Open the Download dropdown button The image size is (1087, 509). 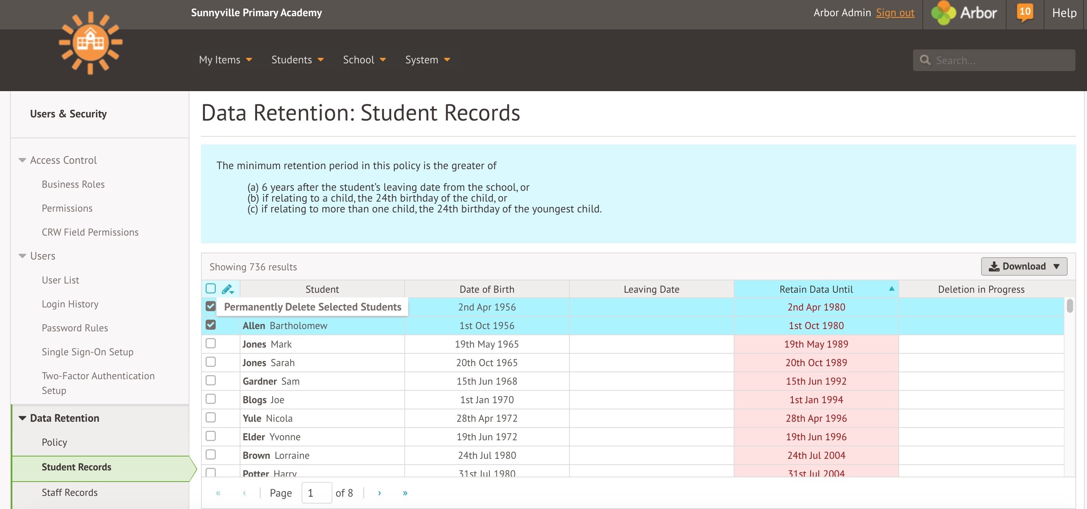[1024, 266]
